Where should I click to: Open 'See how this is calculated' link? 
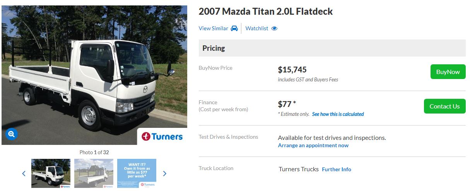point(338,114)
